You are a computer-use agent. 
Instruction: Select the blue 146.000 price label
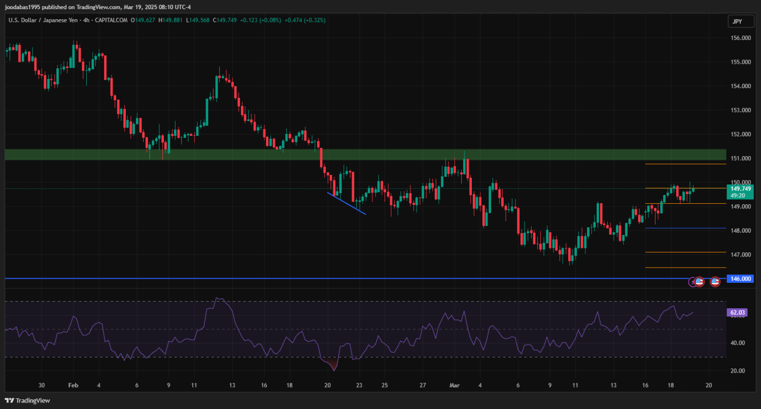[740, 279]
